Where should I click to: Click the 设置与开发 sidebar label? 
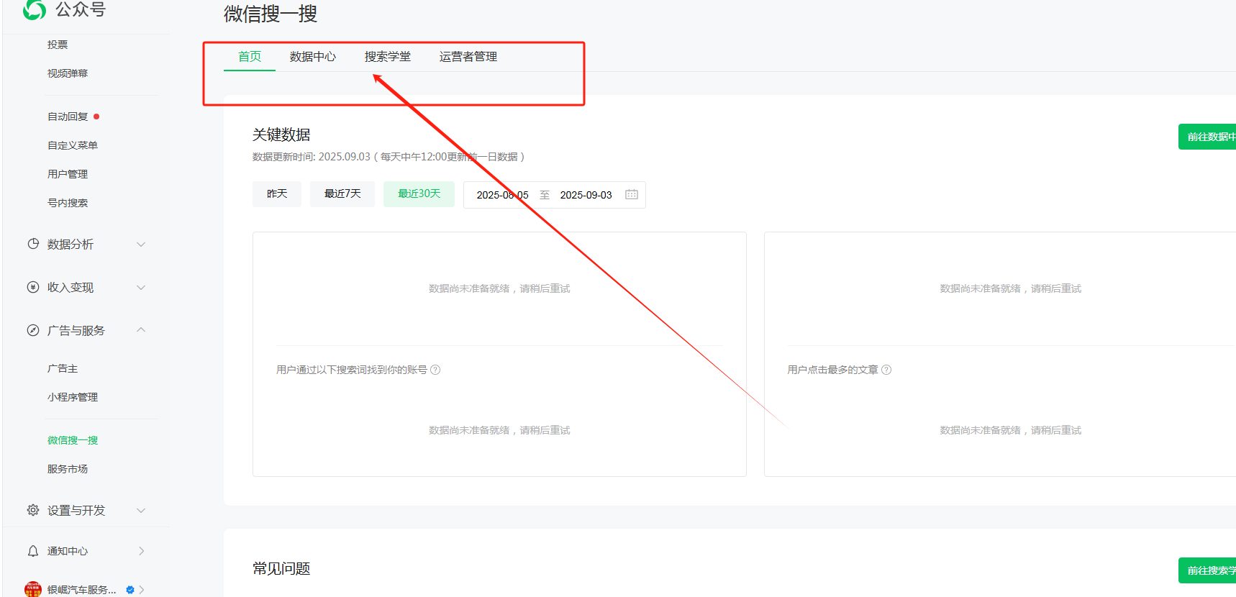(x=76, y=511)
